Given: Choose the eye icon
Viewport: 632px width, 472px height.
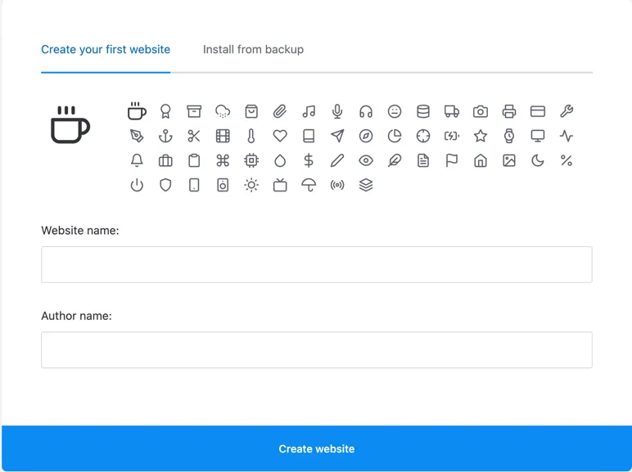Looking at the screenshot, I should (x=366, y=160).
